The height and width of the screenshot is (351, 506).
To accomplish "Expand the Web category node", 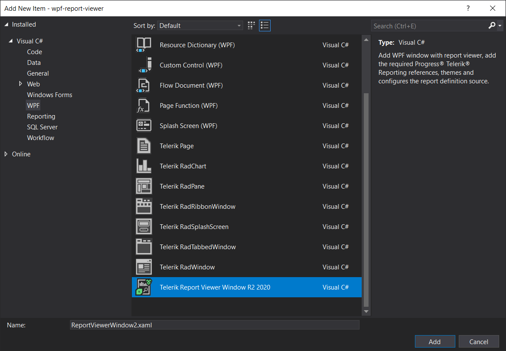I will click(20, 84).
